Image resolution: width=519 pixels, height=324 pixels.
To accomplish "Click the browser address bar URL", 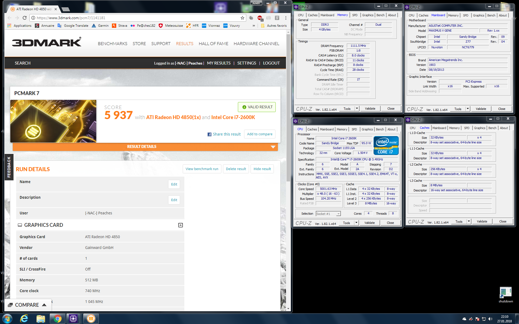I will point(71,18).
